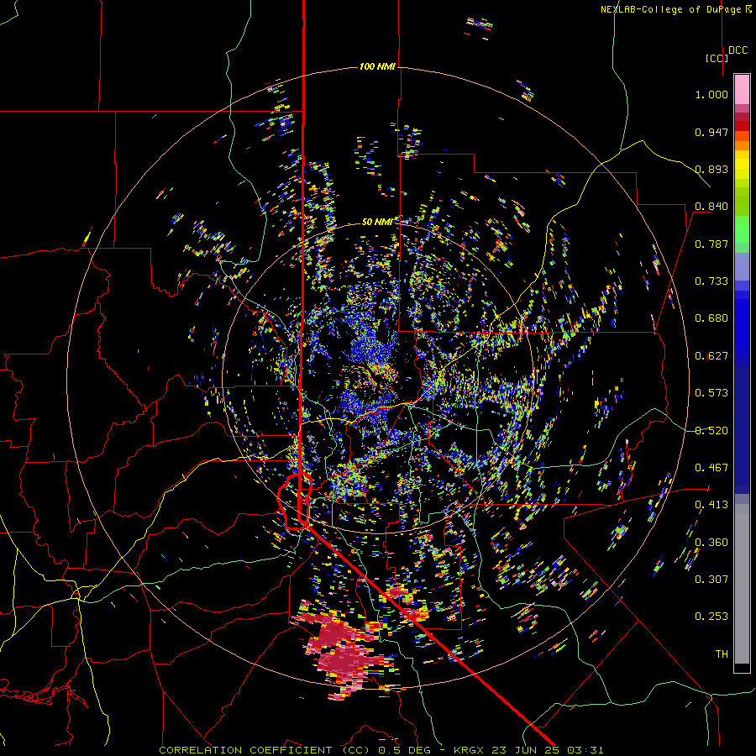Image resolution: width=756 pixels, height=756 pixels.
Task: Select the 0.627 legend value
Action: (x=711, y=356)
